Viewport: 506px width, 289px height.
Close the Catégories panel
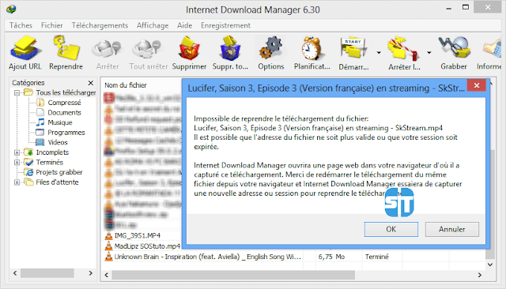[91, 83]
